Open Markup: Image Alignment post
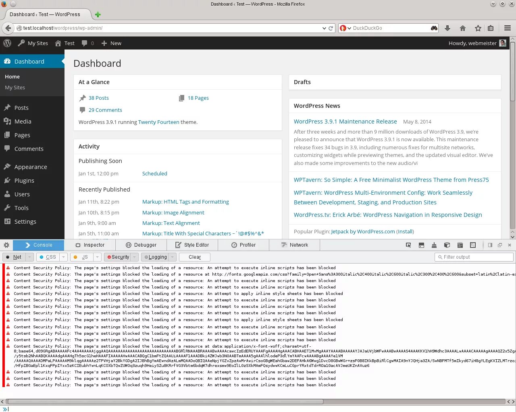 click(173, 212)
